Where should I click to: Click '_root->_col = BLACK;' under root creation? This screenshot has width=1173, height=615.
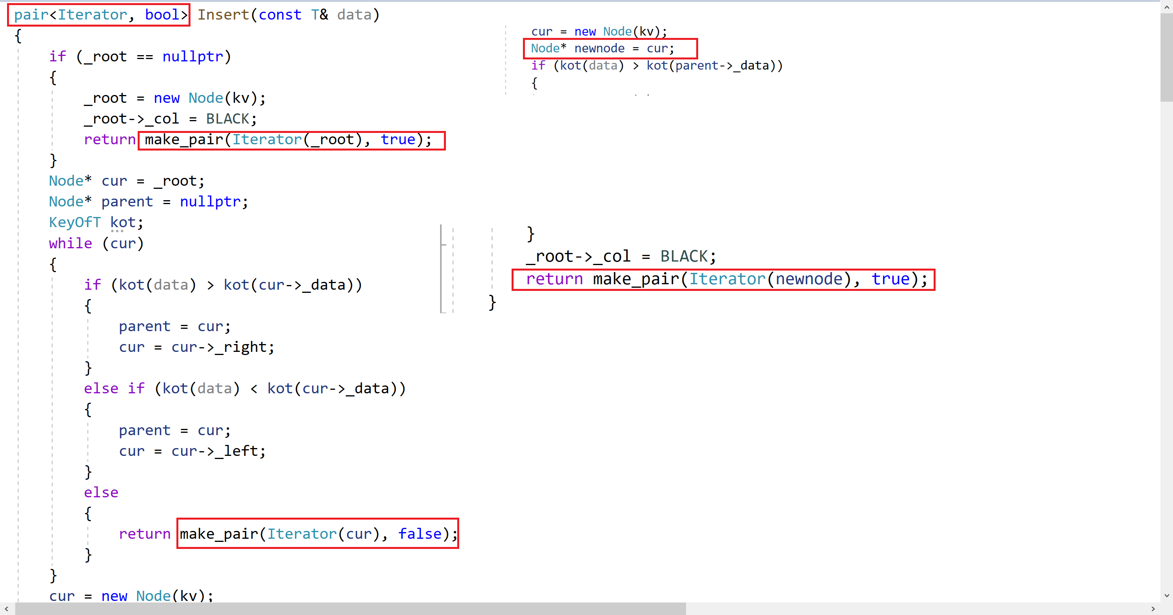point(170,119)
